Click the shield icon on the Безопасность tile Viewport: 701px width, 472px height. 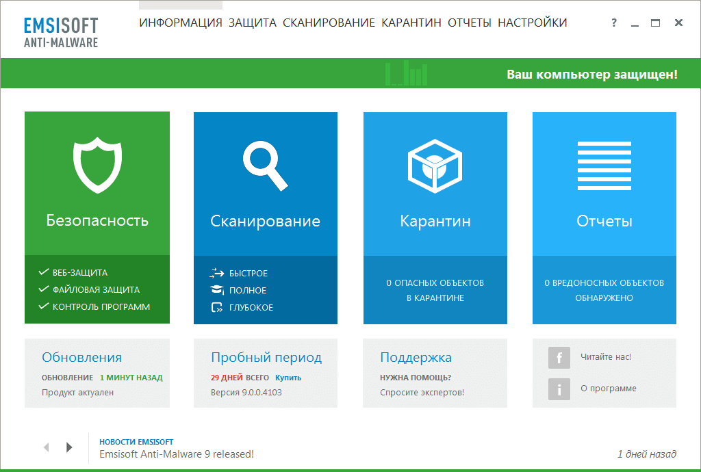(x=97, y=164)
